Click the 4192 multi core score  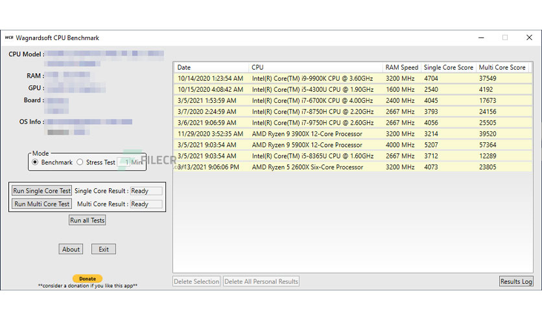point(486,89)
